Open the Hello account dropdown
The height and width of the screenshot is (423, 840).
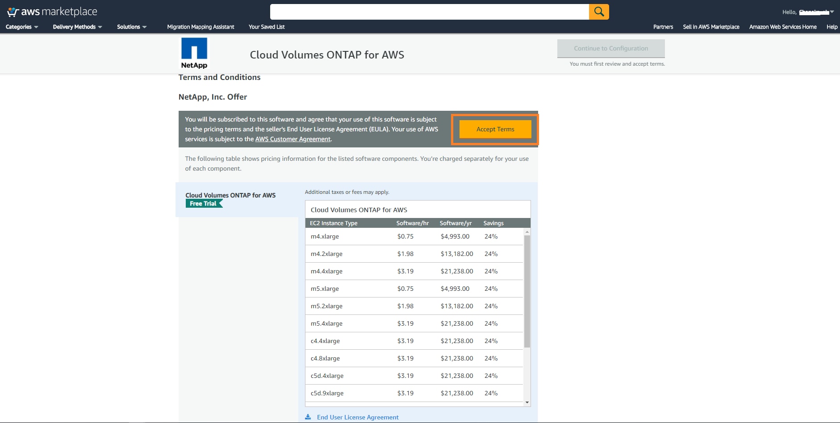pyautogui.click(x=808, y=12)
